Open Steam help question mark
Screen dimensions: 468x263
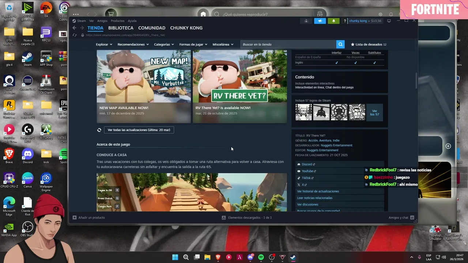click(345, 21)
